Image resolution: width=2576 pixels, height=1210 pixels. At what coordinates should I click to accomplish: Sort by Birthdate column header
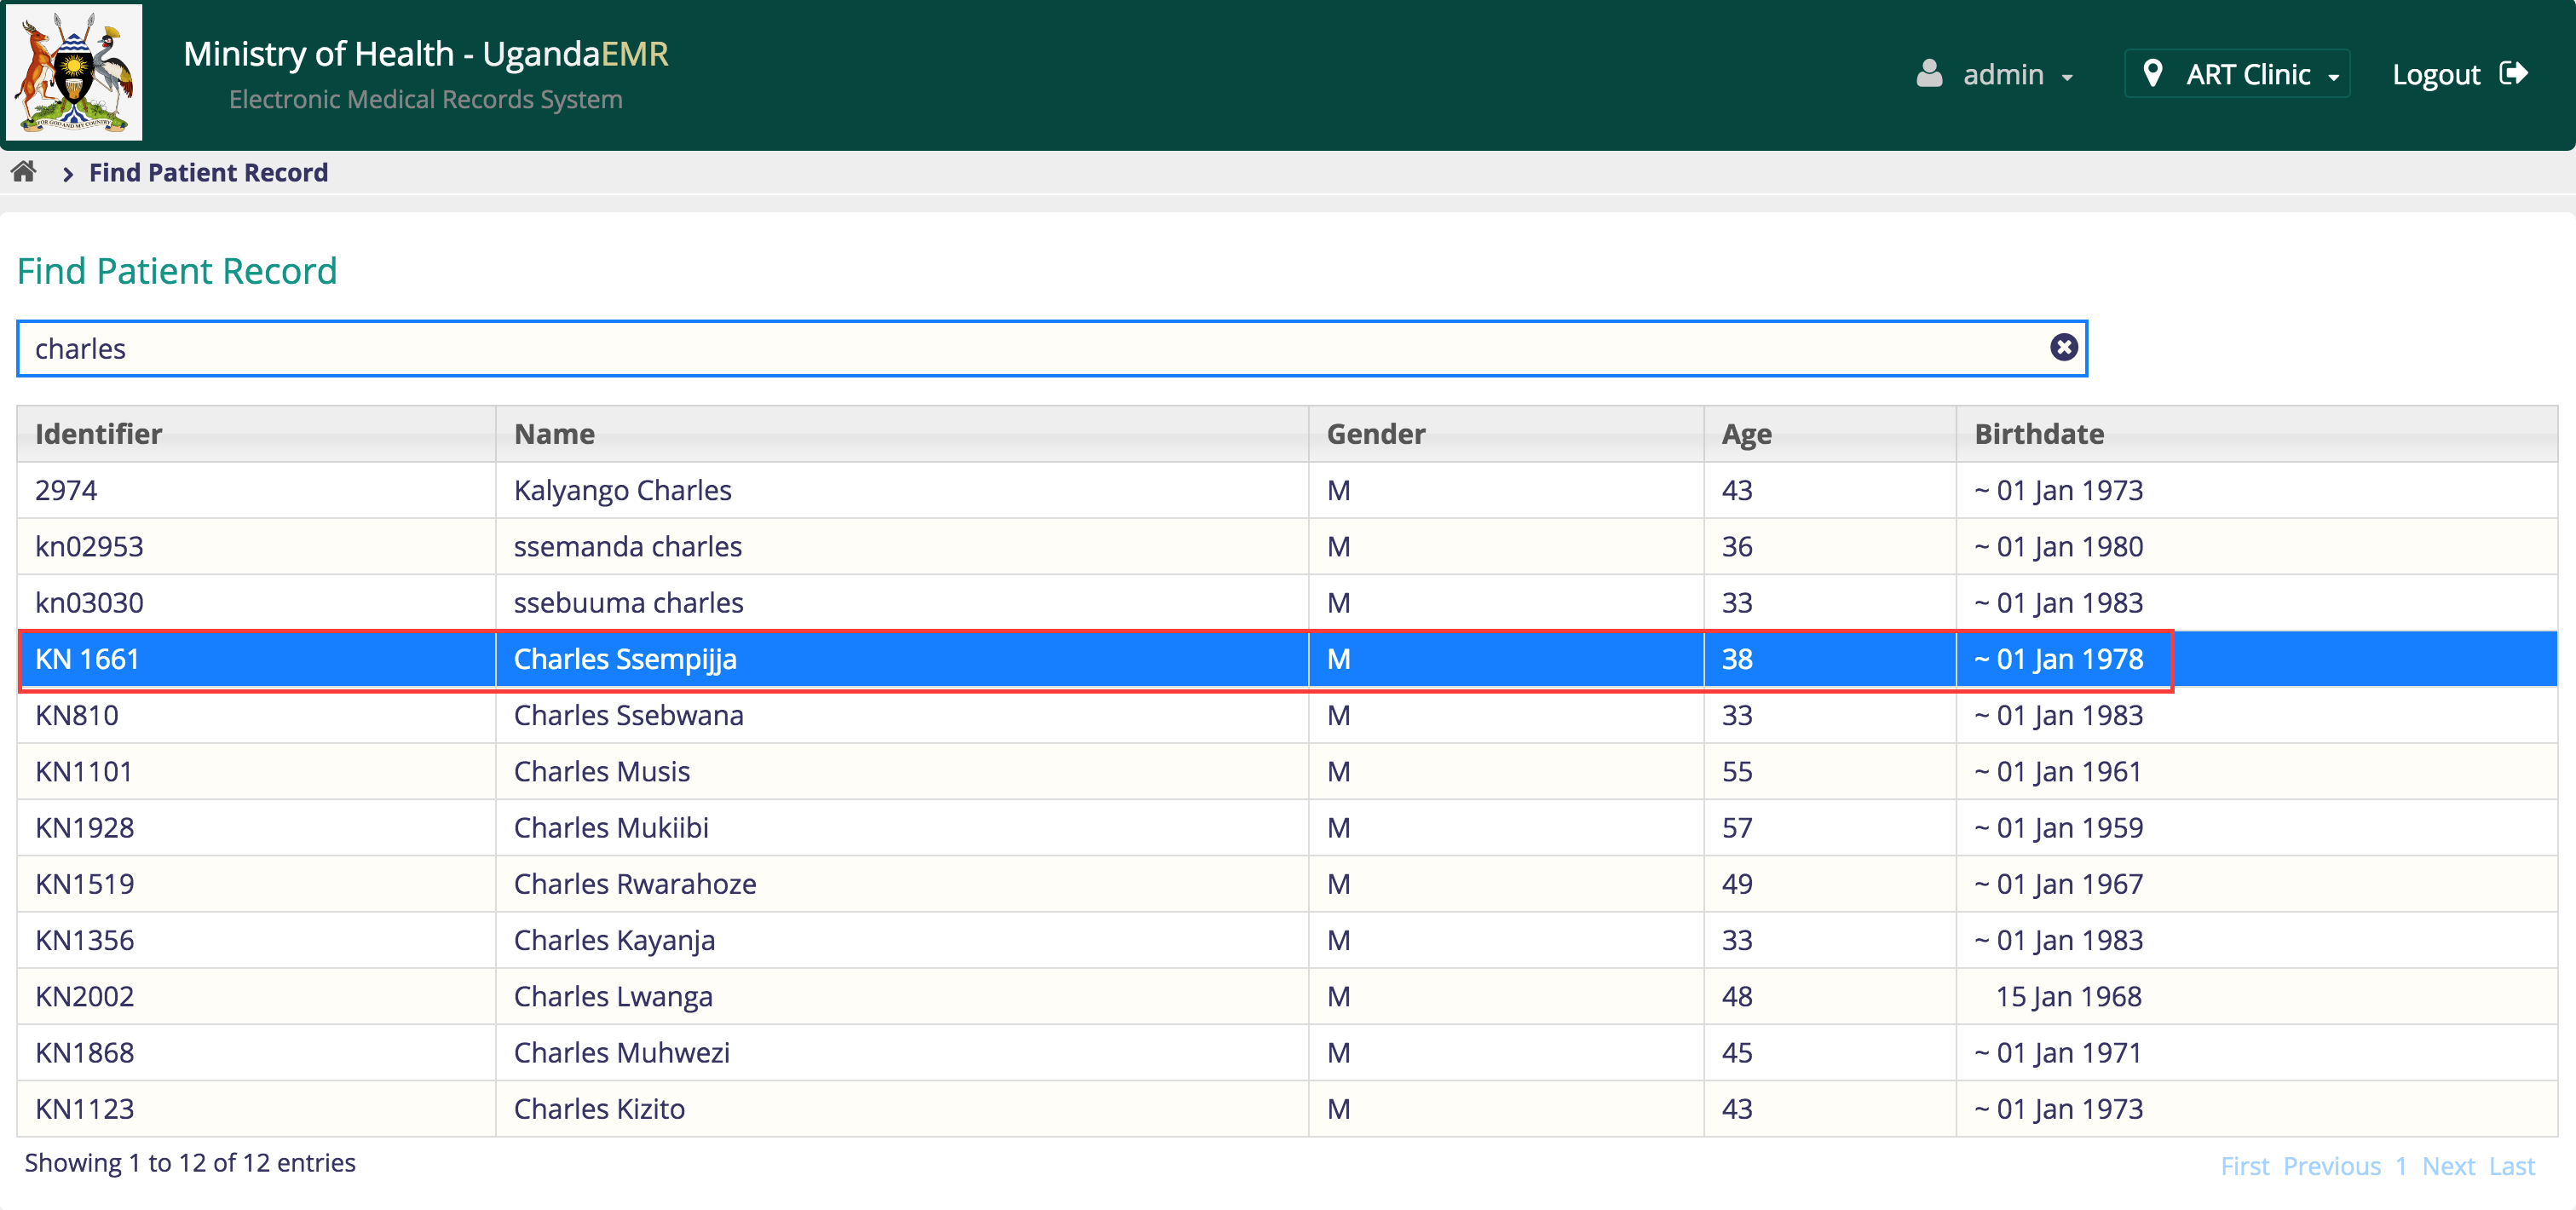pos(2038,434)
